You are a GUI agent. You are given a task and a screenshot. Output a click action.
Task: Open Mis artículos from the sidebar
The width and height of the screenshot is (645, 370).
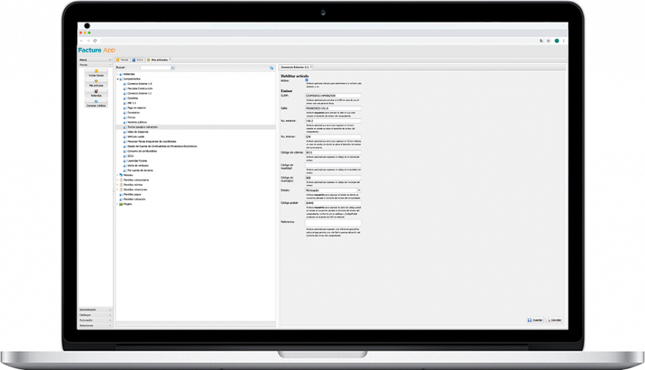pos(96,83)
